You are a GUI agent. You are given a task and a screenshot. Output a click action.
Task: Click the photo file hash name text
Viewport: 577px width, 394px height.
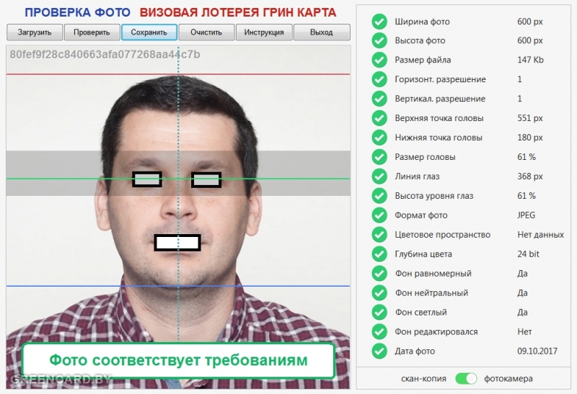(x=105, y=55)
